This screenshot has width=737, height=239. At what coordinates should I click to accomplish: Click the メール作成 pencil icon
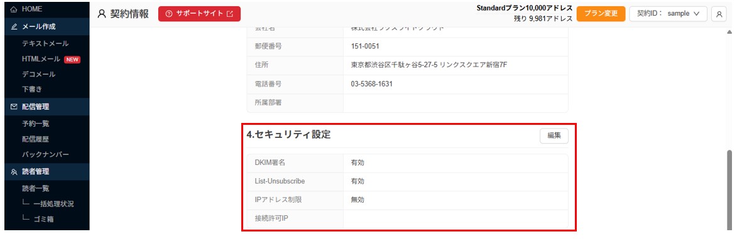14,27
